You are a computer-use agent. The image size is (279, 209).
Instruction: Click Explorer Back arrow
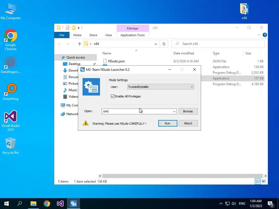click(x=60, y=44)
